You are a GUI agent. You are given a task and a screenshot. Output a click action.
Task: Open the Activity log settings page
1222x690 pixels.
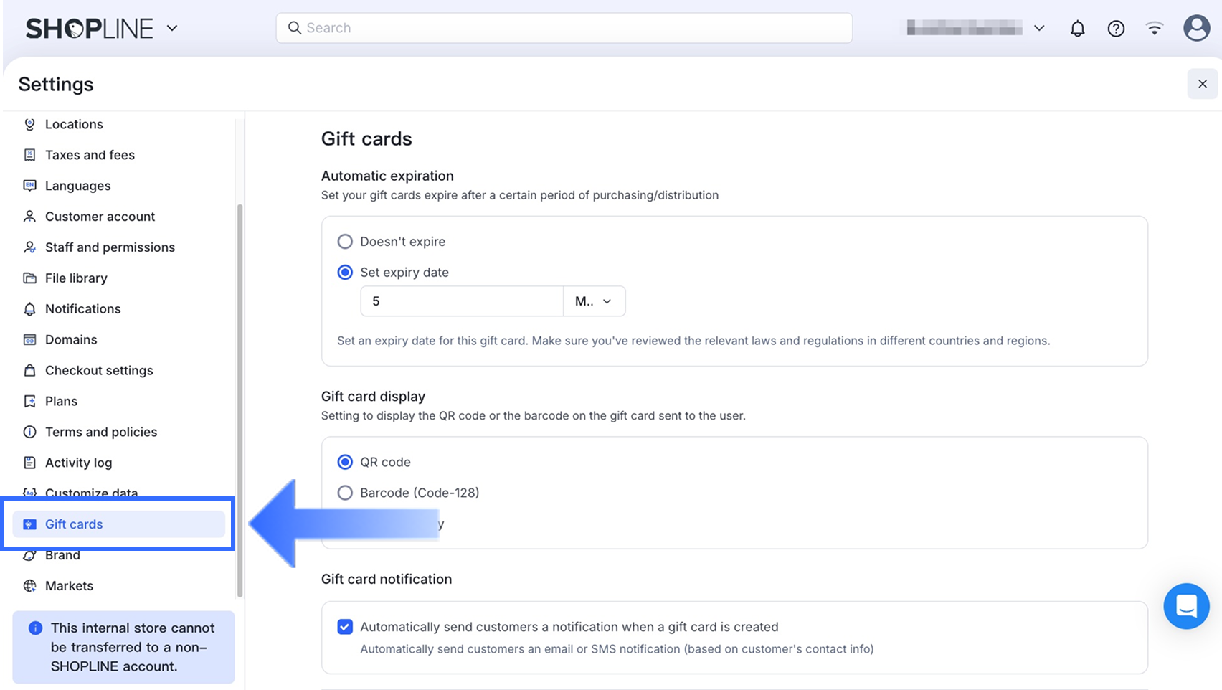click(x=78, y=463)
